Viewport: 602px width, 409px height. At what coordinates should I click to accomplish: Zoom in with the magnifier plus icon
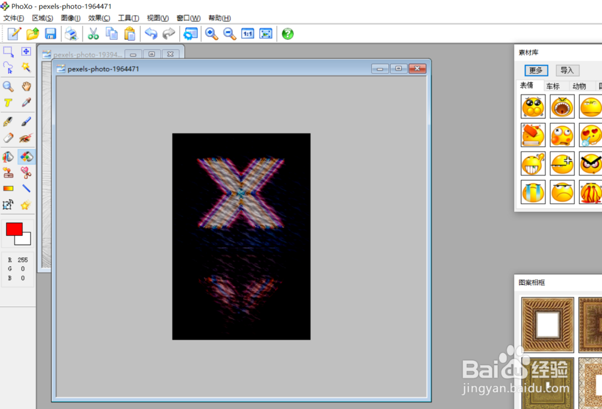pyautogui.click(x=211, y=34)
